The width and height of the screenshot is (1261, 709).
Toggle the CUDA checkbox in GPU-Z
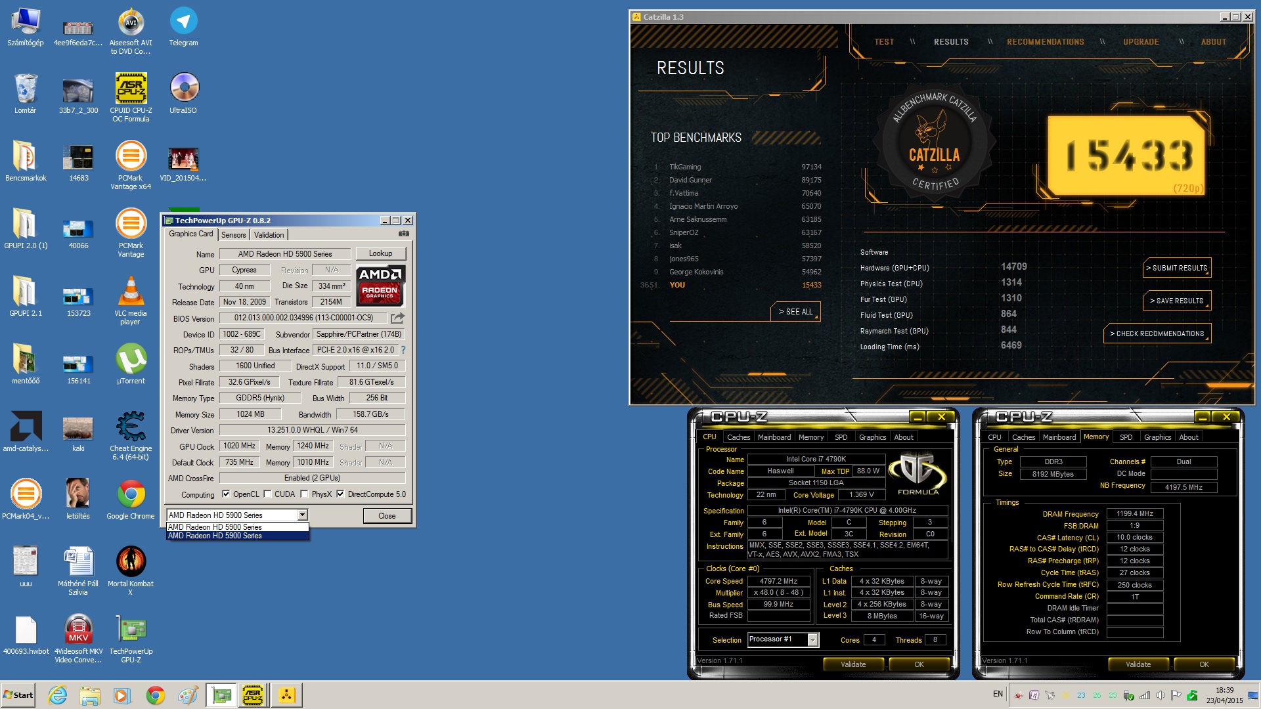pyautogui.click(x=267, y=494)
